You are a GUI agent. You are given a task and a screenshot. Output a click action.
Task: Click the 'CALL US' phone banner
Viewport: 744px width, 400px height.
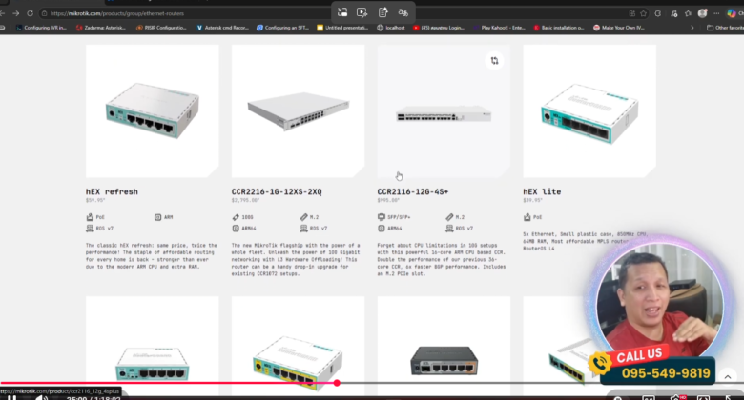(x=651, y=366)
